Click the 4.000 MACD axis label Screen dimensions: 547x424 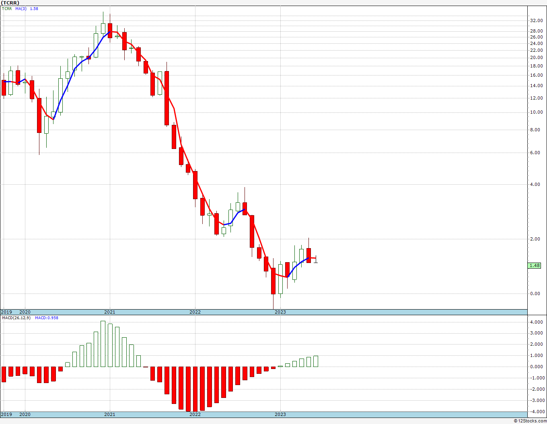[x=536, y=322]
